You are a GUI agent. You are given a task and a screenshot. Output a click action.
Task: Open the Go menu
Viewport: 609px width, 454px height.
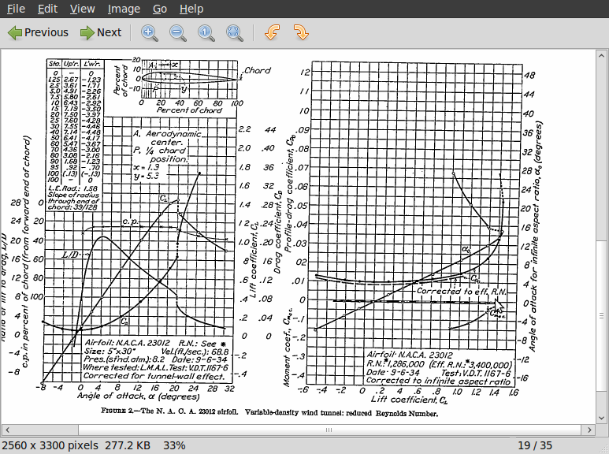160,9
